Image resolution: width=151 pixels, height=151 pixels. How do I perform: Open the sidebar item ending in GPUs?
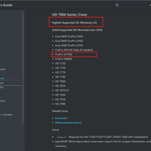click(x=3, y=101)
